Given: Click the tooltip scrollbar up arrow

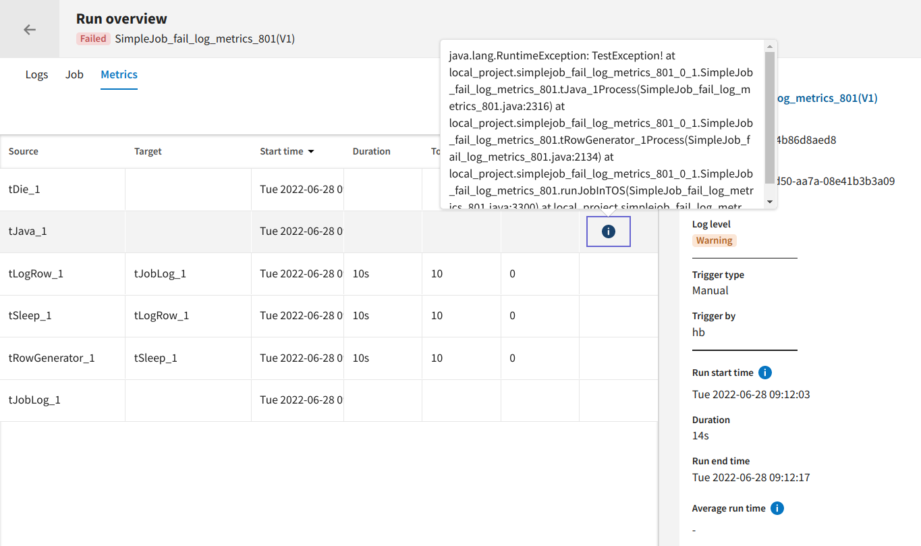Looking at the screenshot, I should tap(769, 47).
